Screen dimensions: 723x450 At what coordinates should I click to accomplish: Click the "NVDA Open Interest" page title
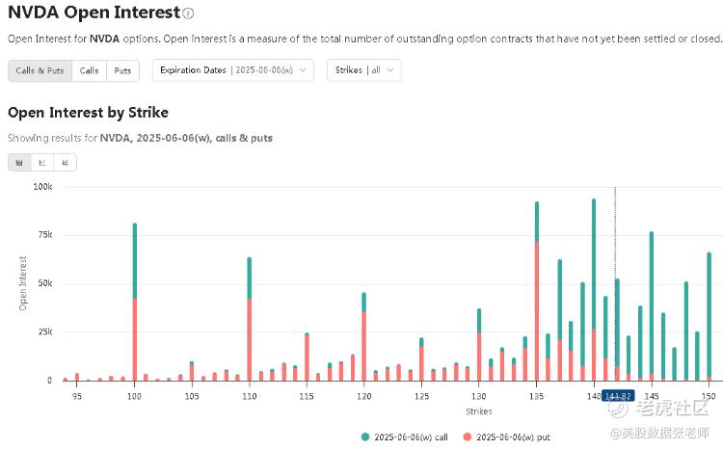94,13
